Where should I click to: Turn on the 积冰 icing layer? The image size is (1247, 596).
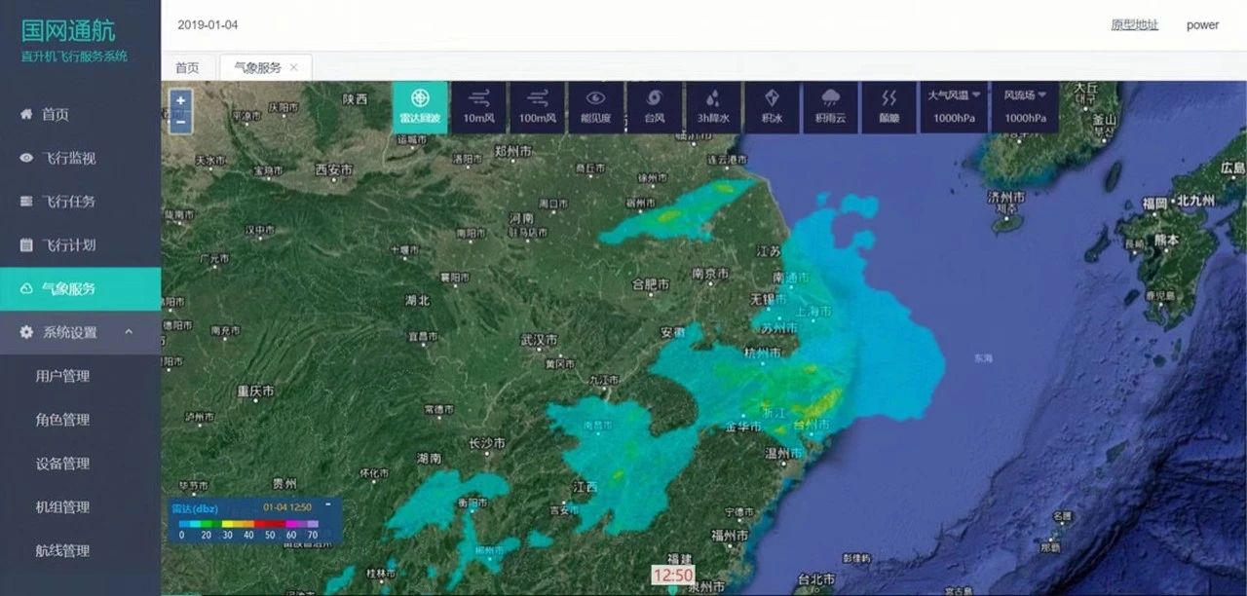pyautogui.click(x=772, y=107)
